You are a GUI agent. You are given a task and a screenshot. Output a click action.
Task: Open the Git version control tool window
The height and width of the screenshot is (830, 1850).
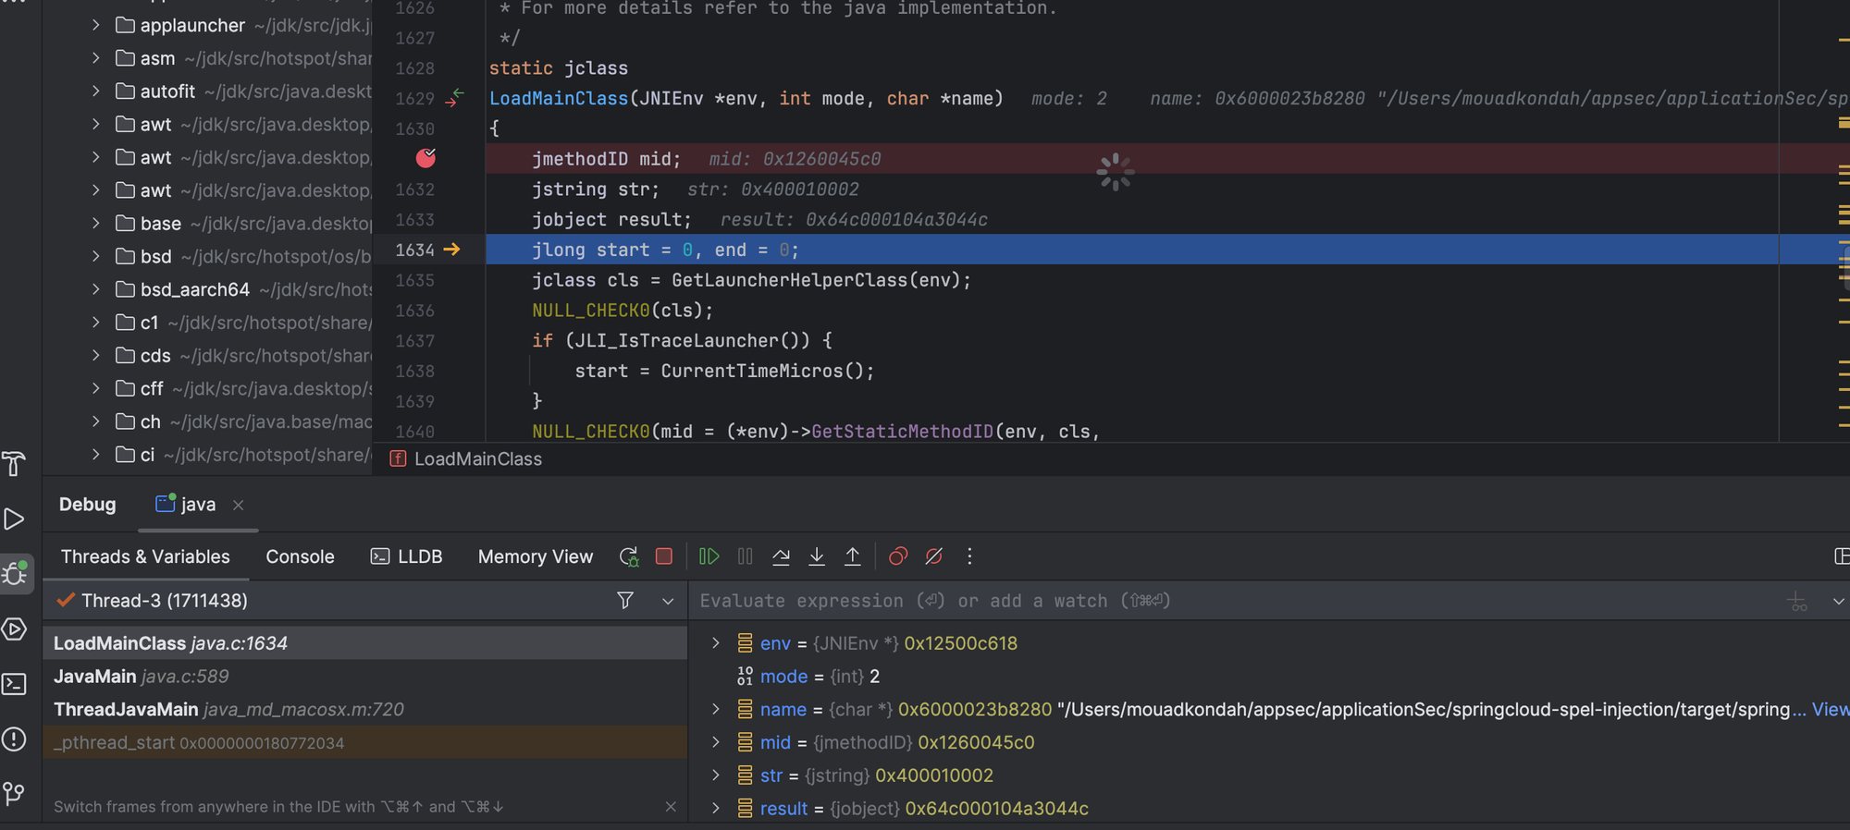point(14,793)
